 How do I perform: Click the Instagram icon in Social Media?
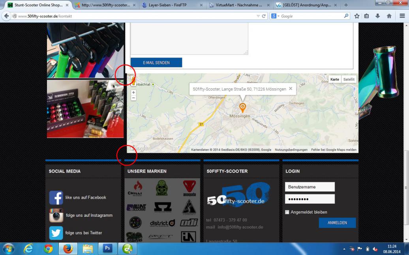(56, 215)
